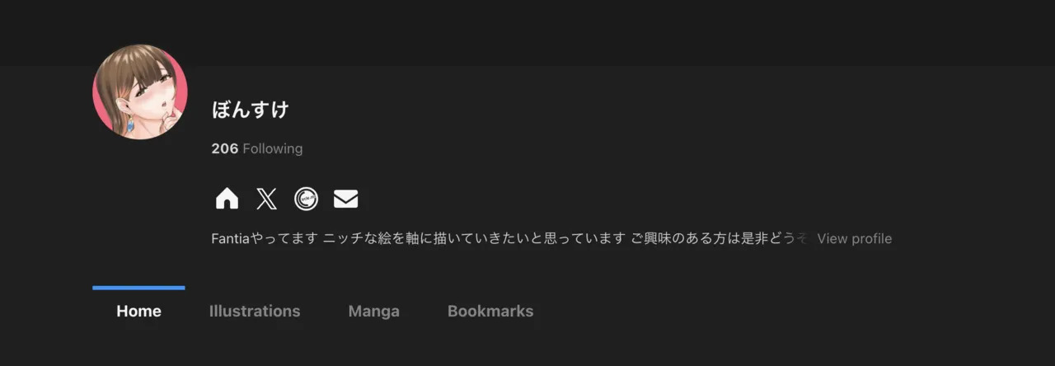Click the round profile avatar image
Screen dimensions: 1055x366
(x=140, y=91)
